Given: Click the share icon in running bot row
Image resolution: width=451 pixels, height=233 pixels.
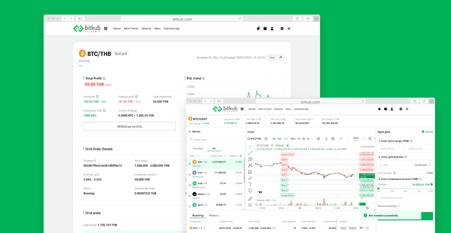Looking at the screenshot, I should pos(361,228).
